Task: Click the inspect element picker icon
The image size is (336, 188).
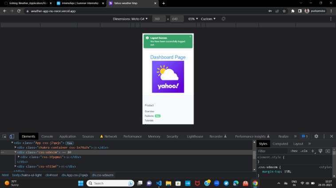Action: coord(4,137)
